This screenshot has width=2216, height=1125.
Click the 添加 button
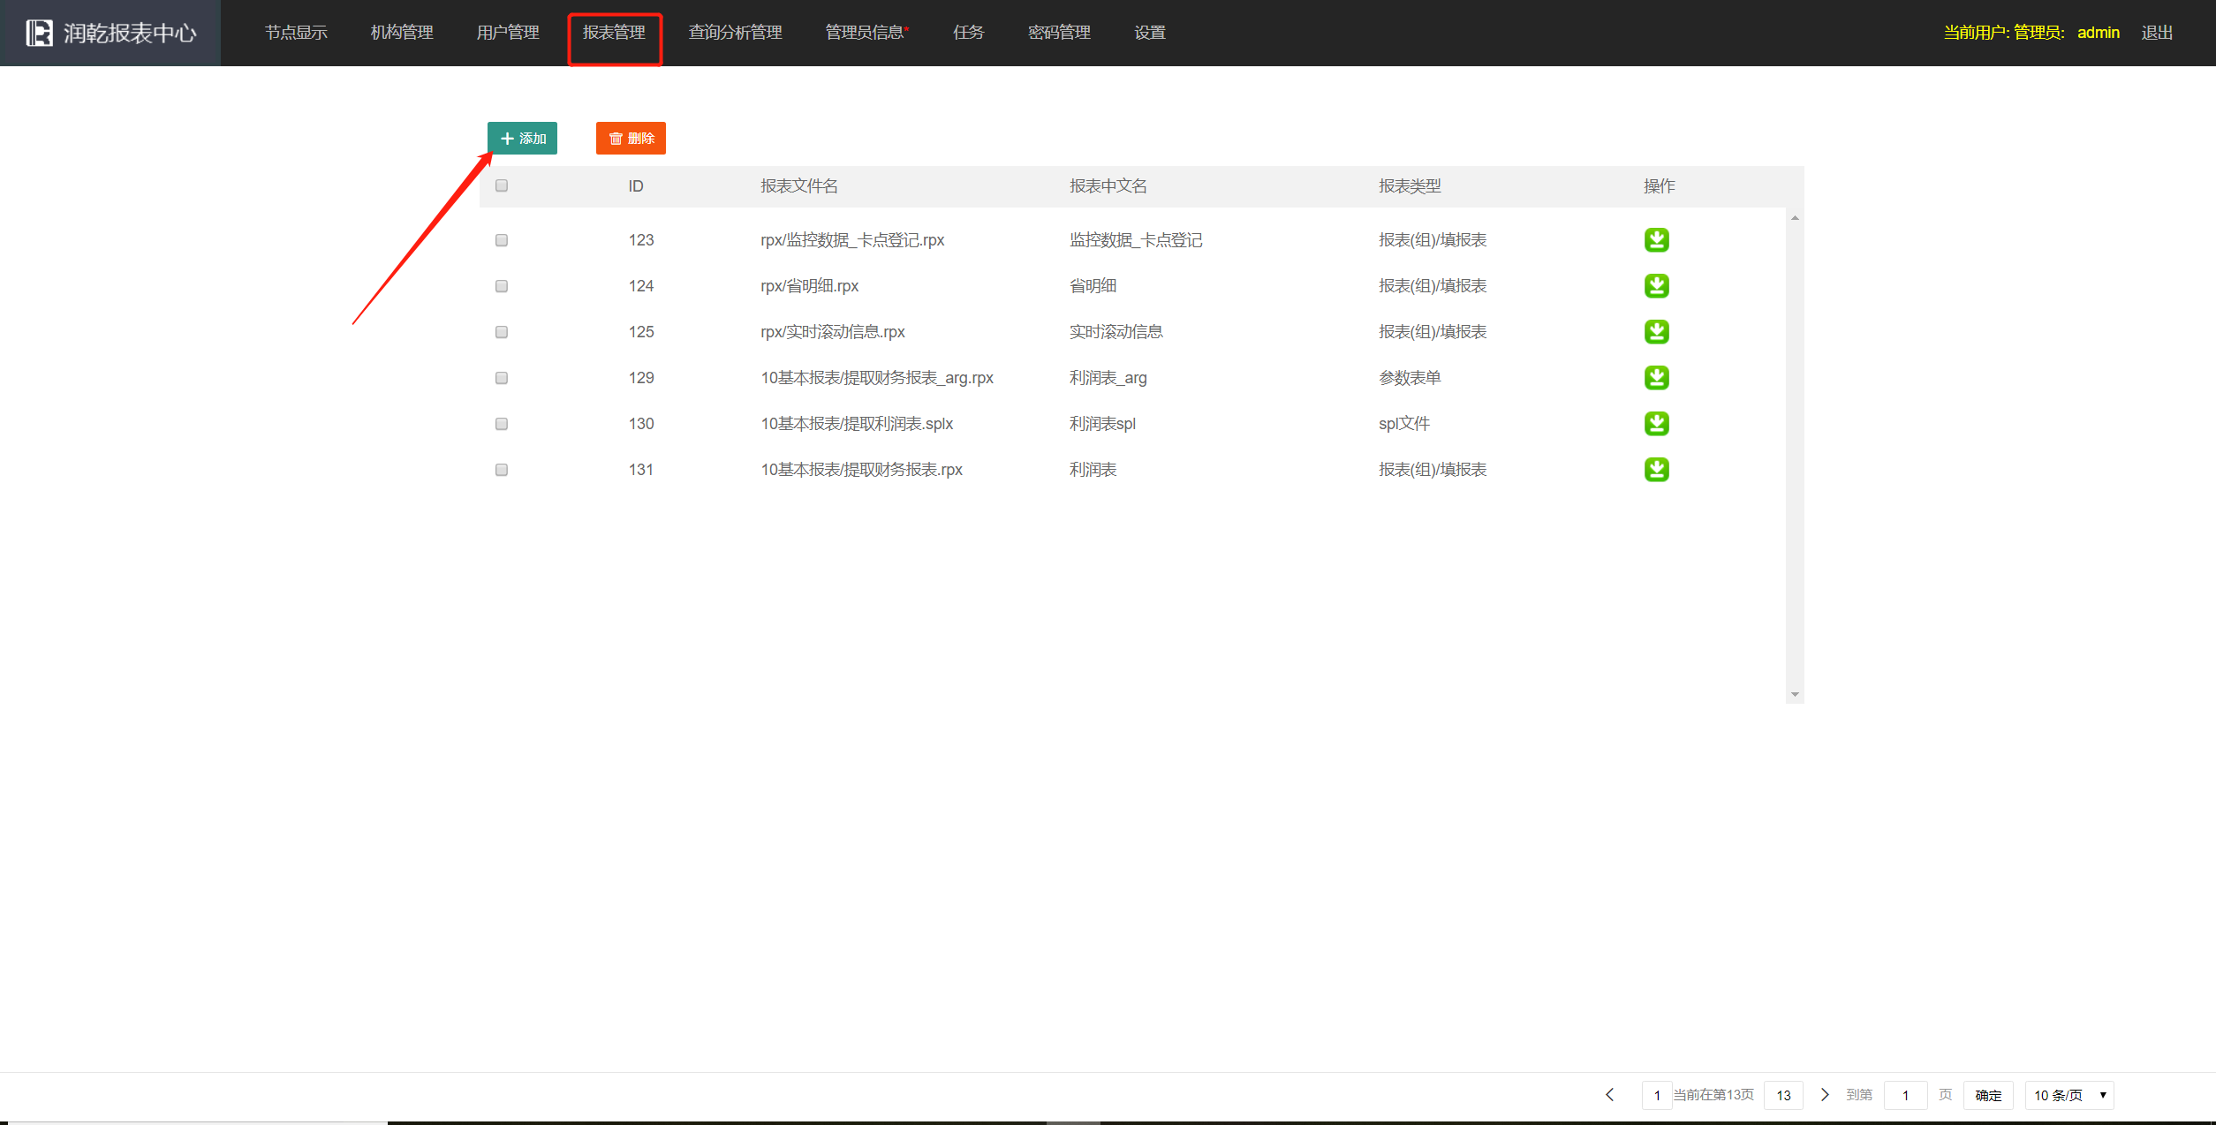point(522,139)
